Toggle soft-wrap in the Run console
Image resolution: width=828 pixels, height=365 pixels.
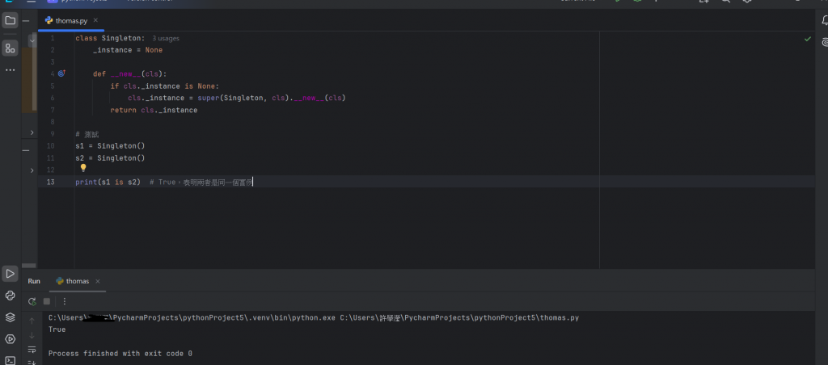pyautogui.click(x=32, y=349)
